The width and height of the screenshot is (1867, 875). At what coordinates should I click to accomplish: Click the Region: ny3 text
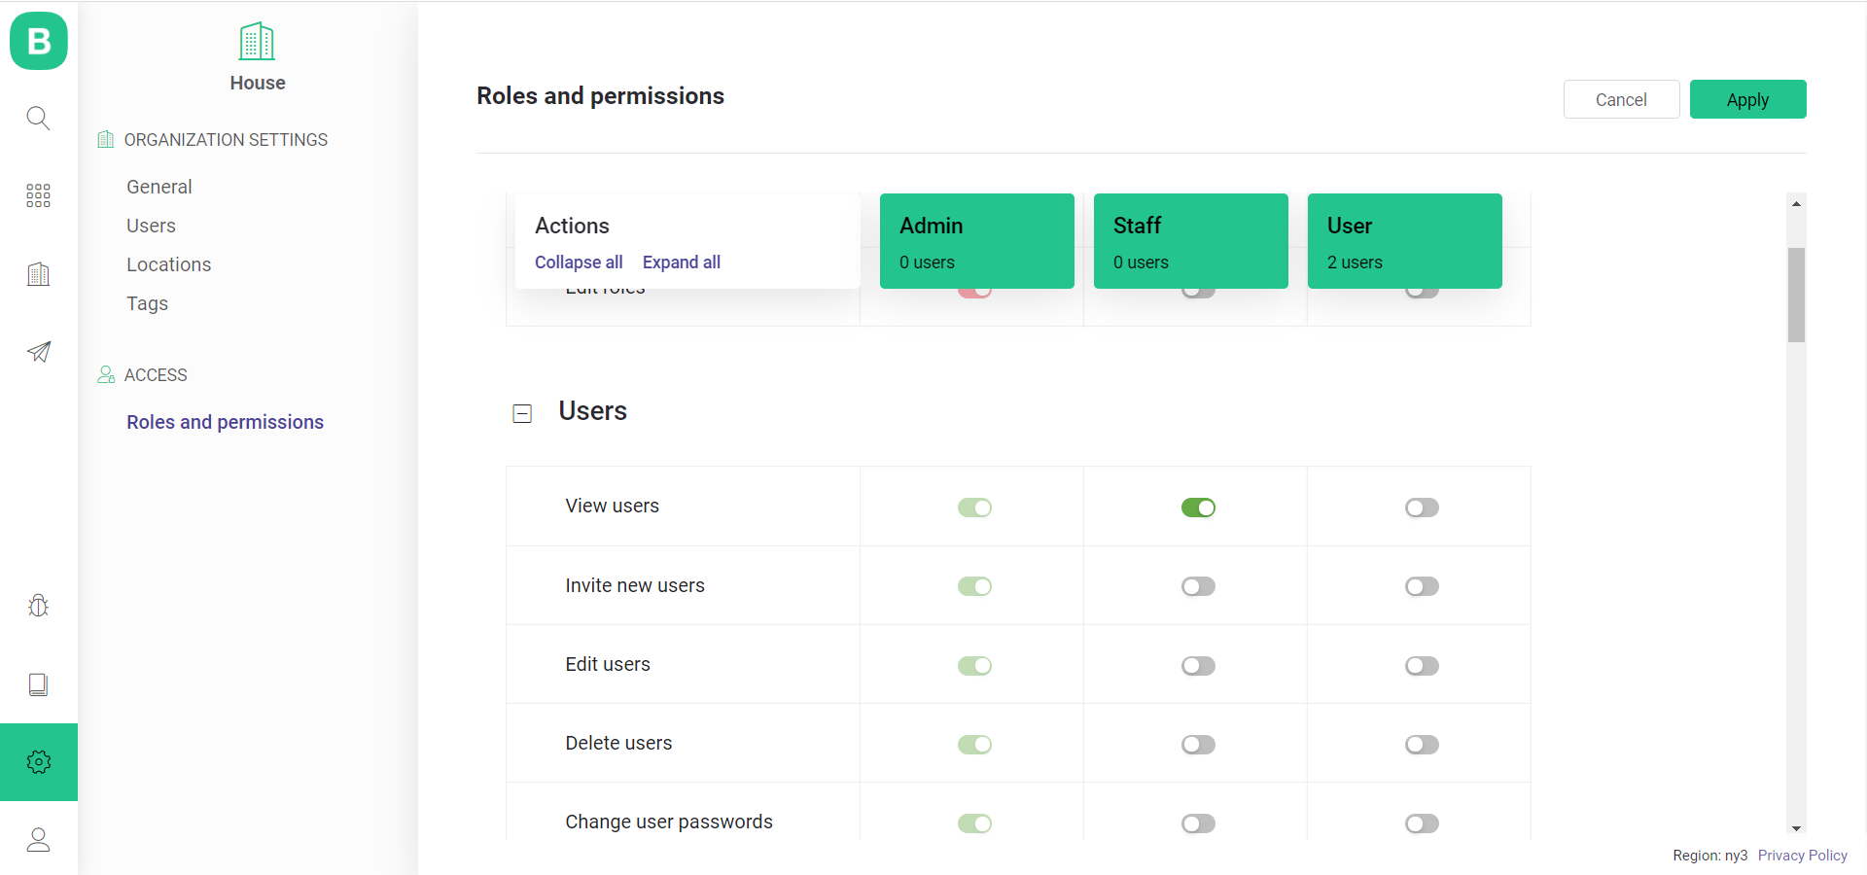(1709, 856)
